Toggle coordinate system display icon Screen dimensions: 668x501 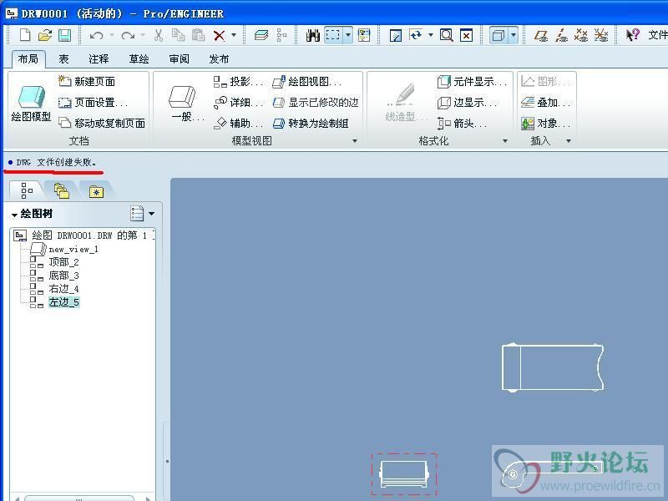pyautogui.click(x=601, y=35)
